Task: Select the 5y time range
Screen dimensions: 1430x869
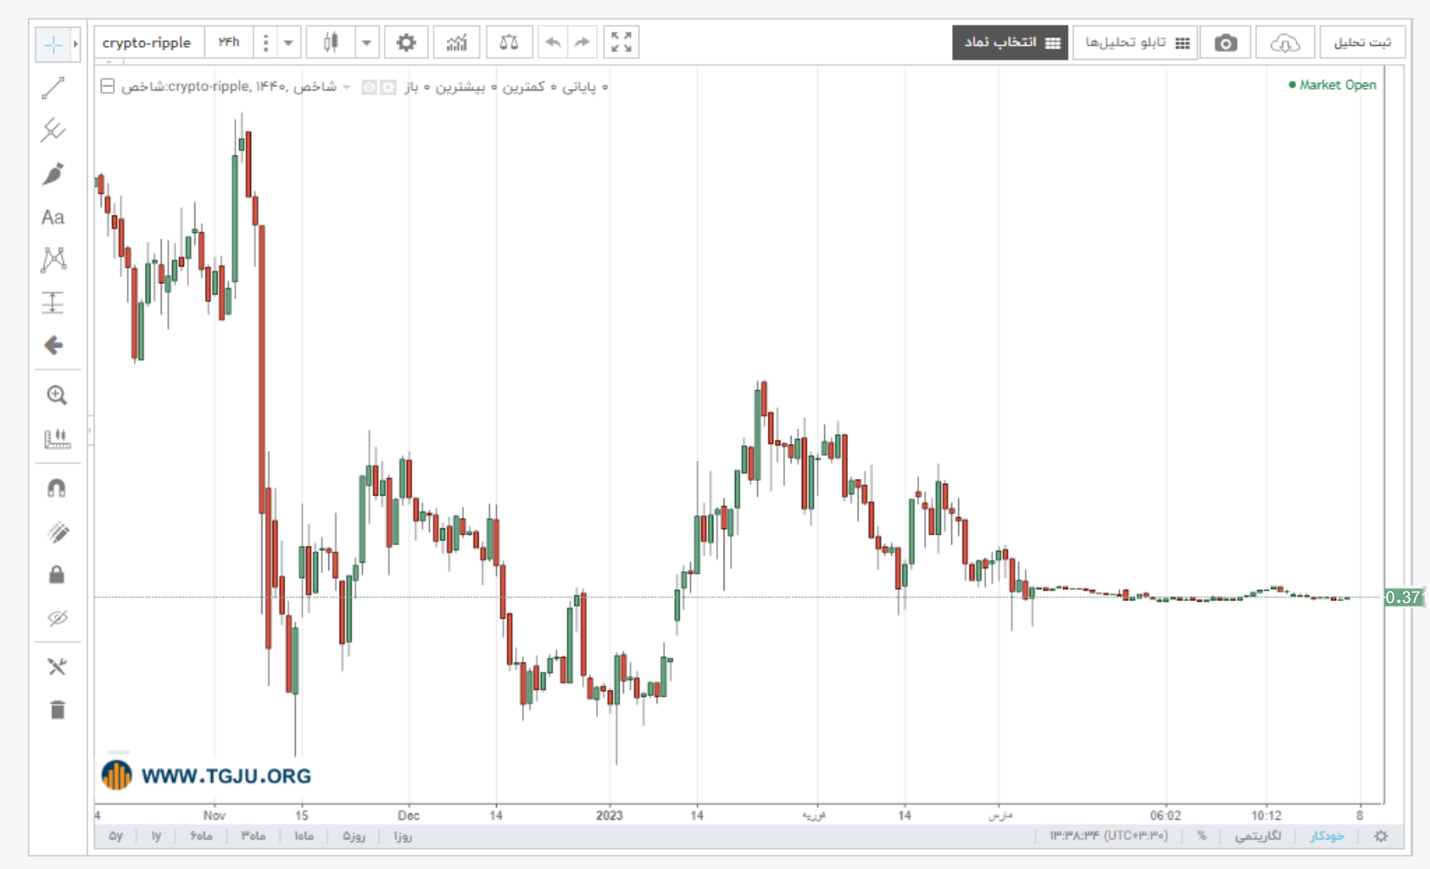Action: tap(116, 836)
